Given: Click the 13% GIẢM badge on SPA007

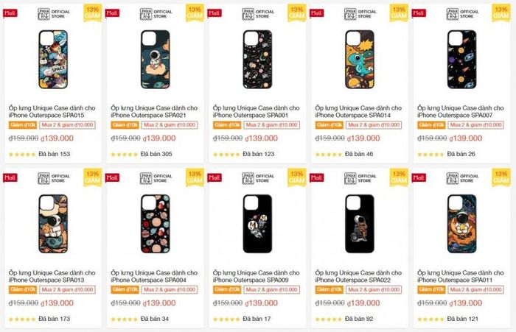Looking at the screenshot, I should tap(501, 12).
